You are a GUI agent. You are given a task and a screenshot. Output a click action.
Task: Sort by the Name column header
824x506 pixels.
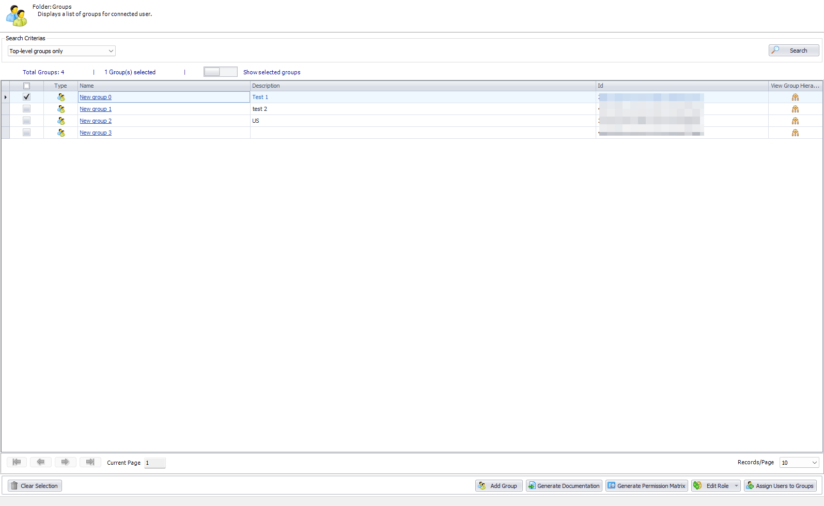164,86
